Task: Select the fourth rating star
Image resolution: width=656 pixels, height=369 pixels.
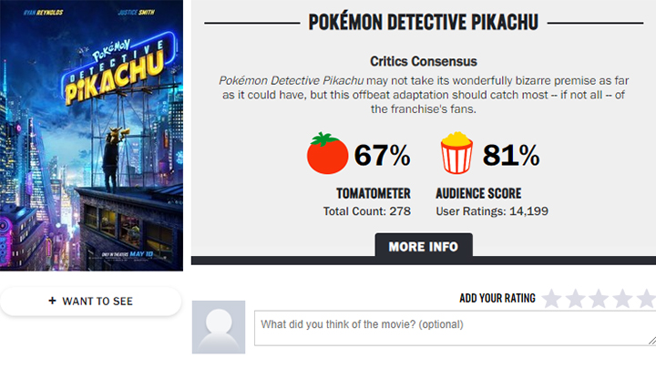Action: (622, 299)
